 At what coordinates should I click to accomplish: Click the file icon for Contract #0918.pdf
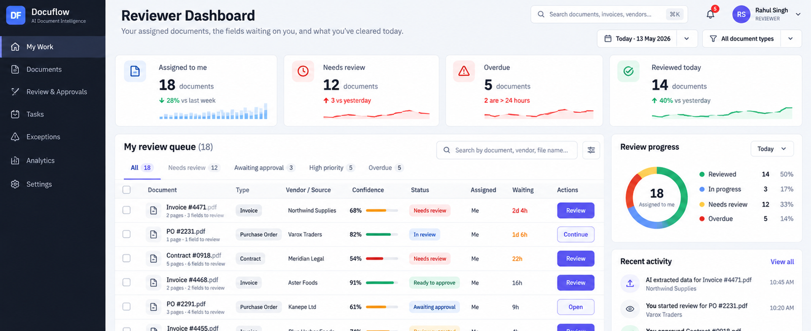click(x=154, y=259)
